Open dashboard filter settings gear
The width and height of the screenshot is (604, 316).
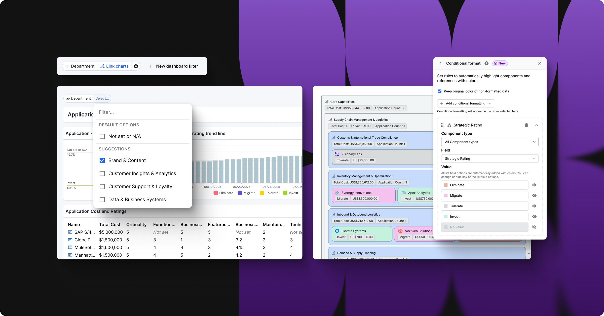pyautogui.click(x=136, y=66)
